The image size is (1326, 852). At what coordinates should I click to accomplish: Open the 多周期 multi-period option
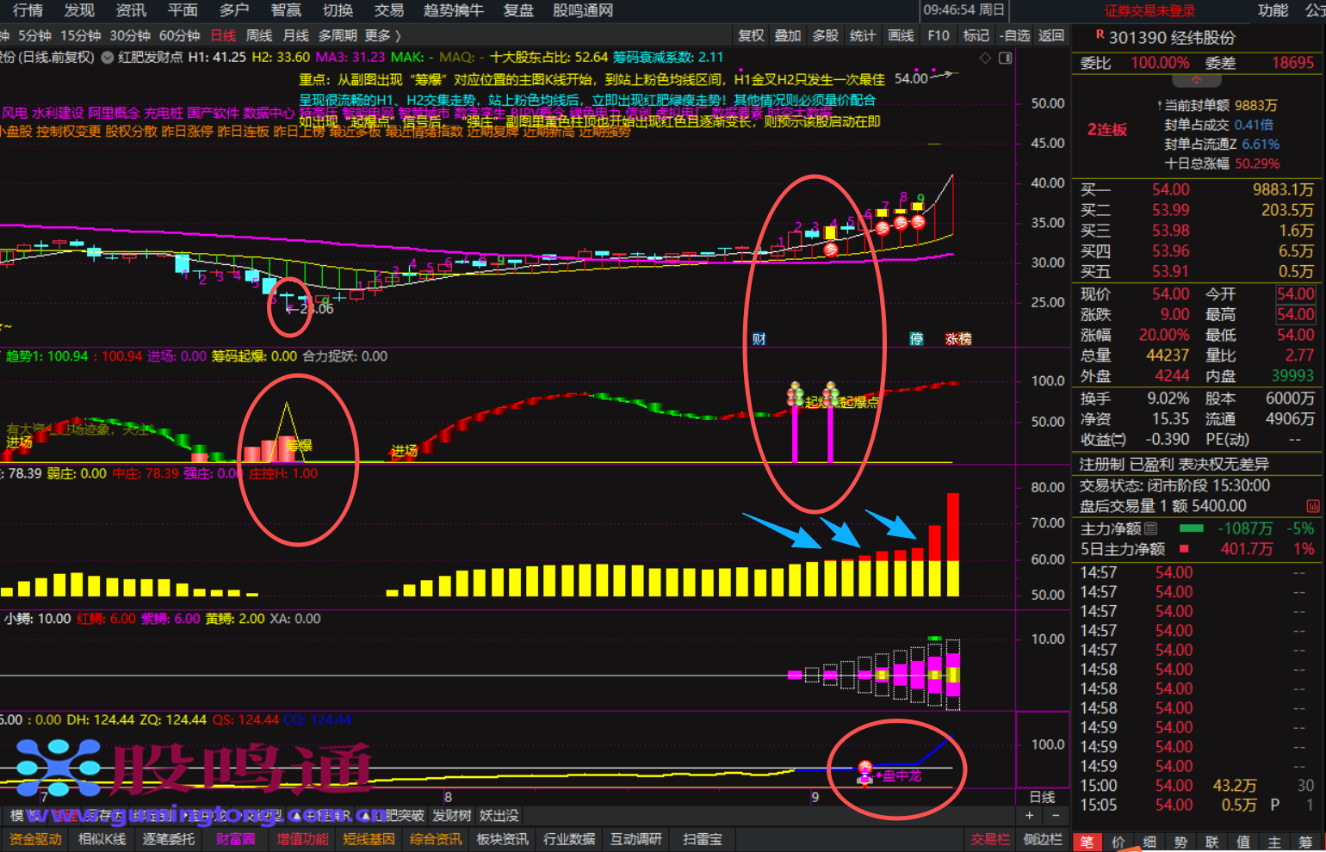point(338,35)
